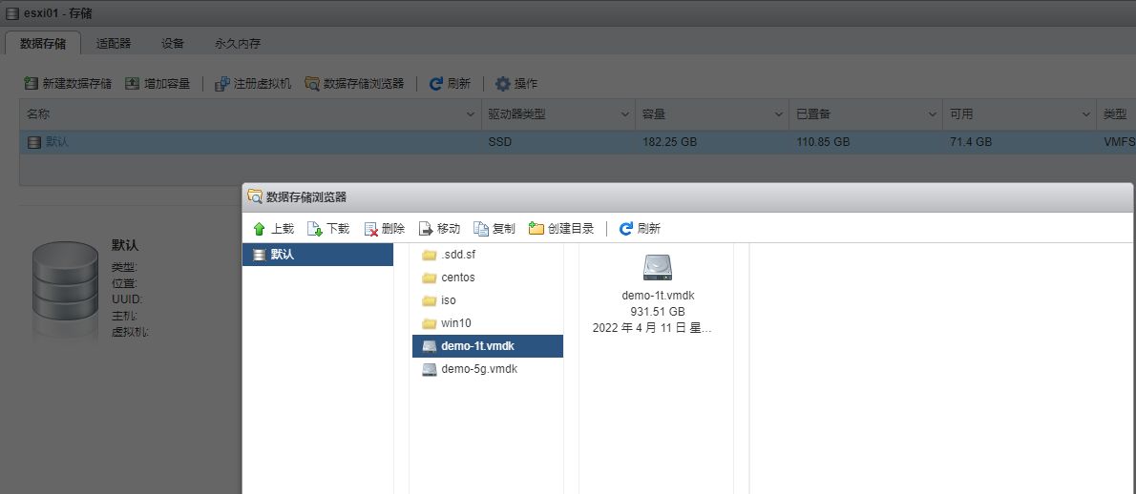This screenshot has width=1136, height=494.
Task: Switch to the 永久内存 tab
Action: click(238, 44)
